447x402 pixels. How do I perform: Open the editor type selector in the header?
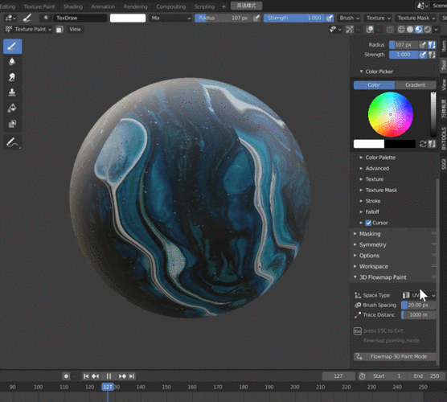point(10,18)
